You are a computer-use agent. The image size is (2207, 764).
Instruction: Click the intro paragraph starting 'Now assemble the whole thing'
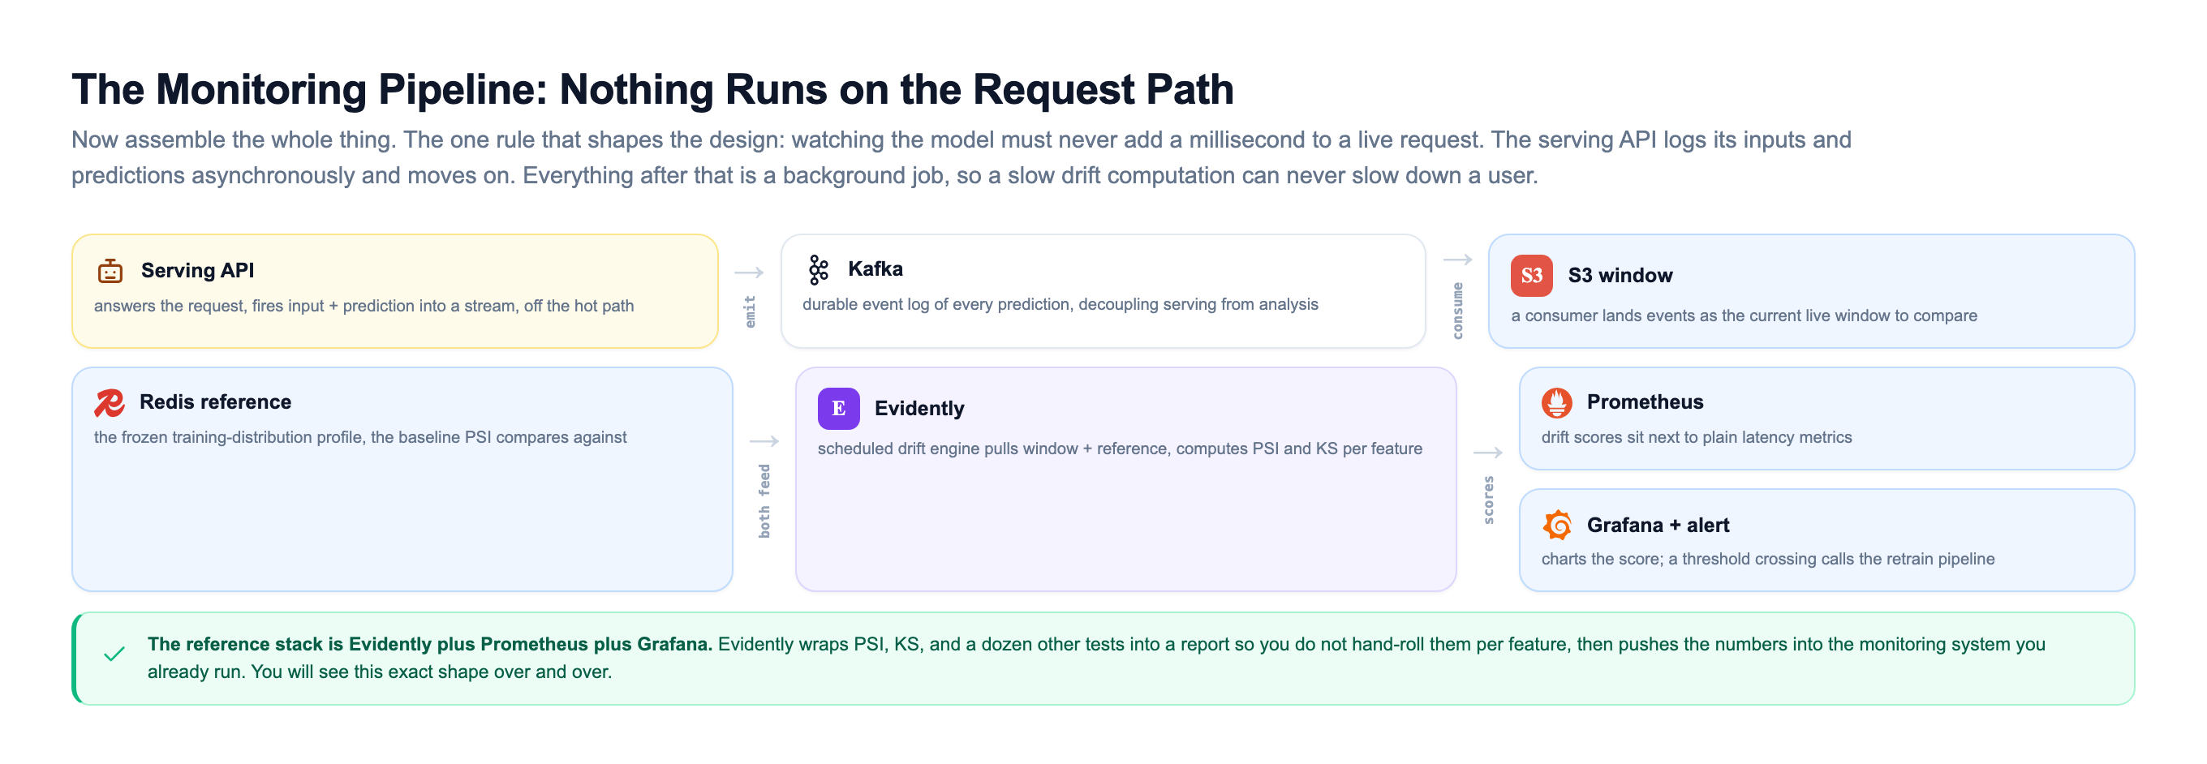pos(962,157)
